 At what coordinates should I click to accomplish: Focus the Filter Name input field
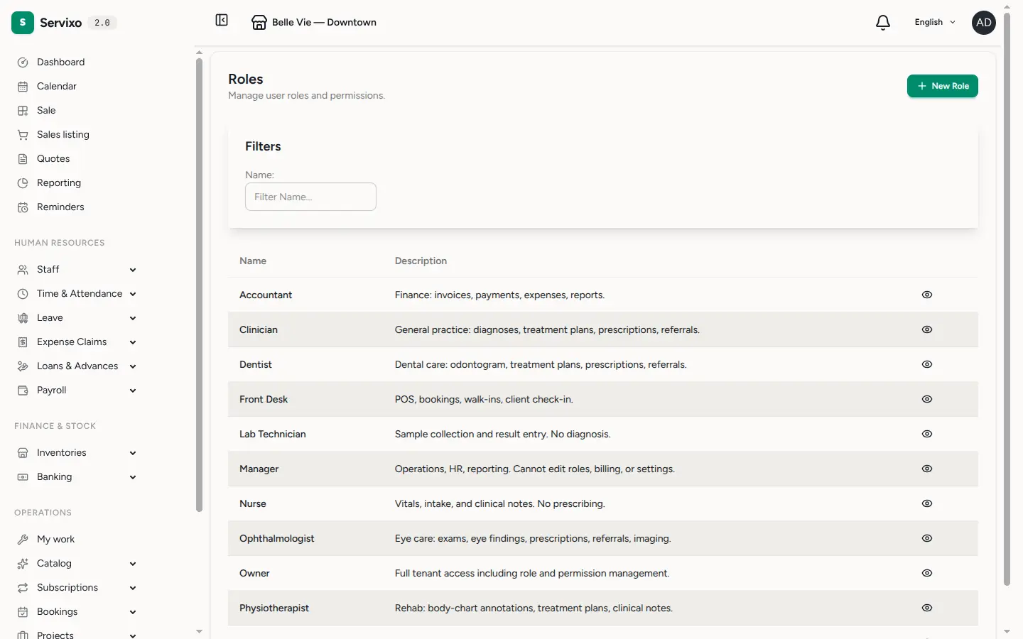310,197
